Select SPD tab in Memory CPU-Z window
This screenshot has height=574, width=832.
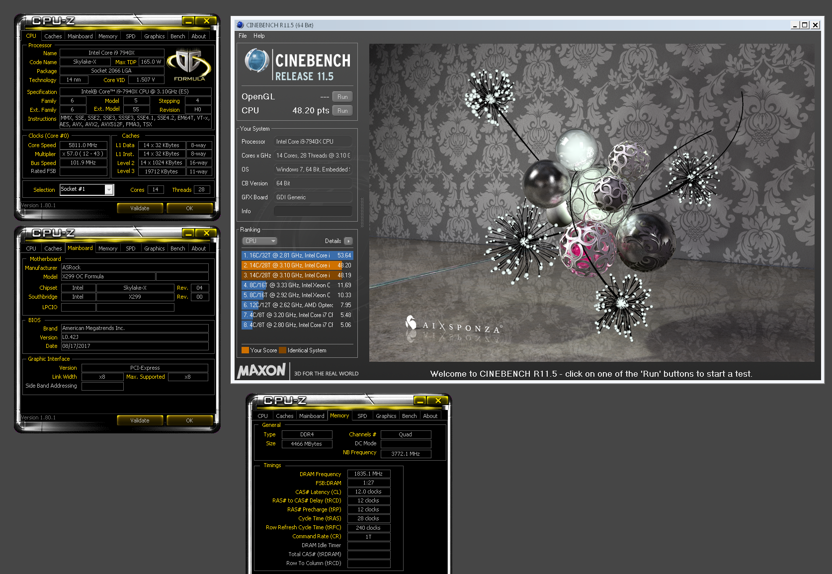point(362,416)
